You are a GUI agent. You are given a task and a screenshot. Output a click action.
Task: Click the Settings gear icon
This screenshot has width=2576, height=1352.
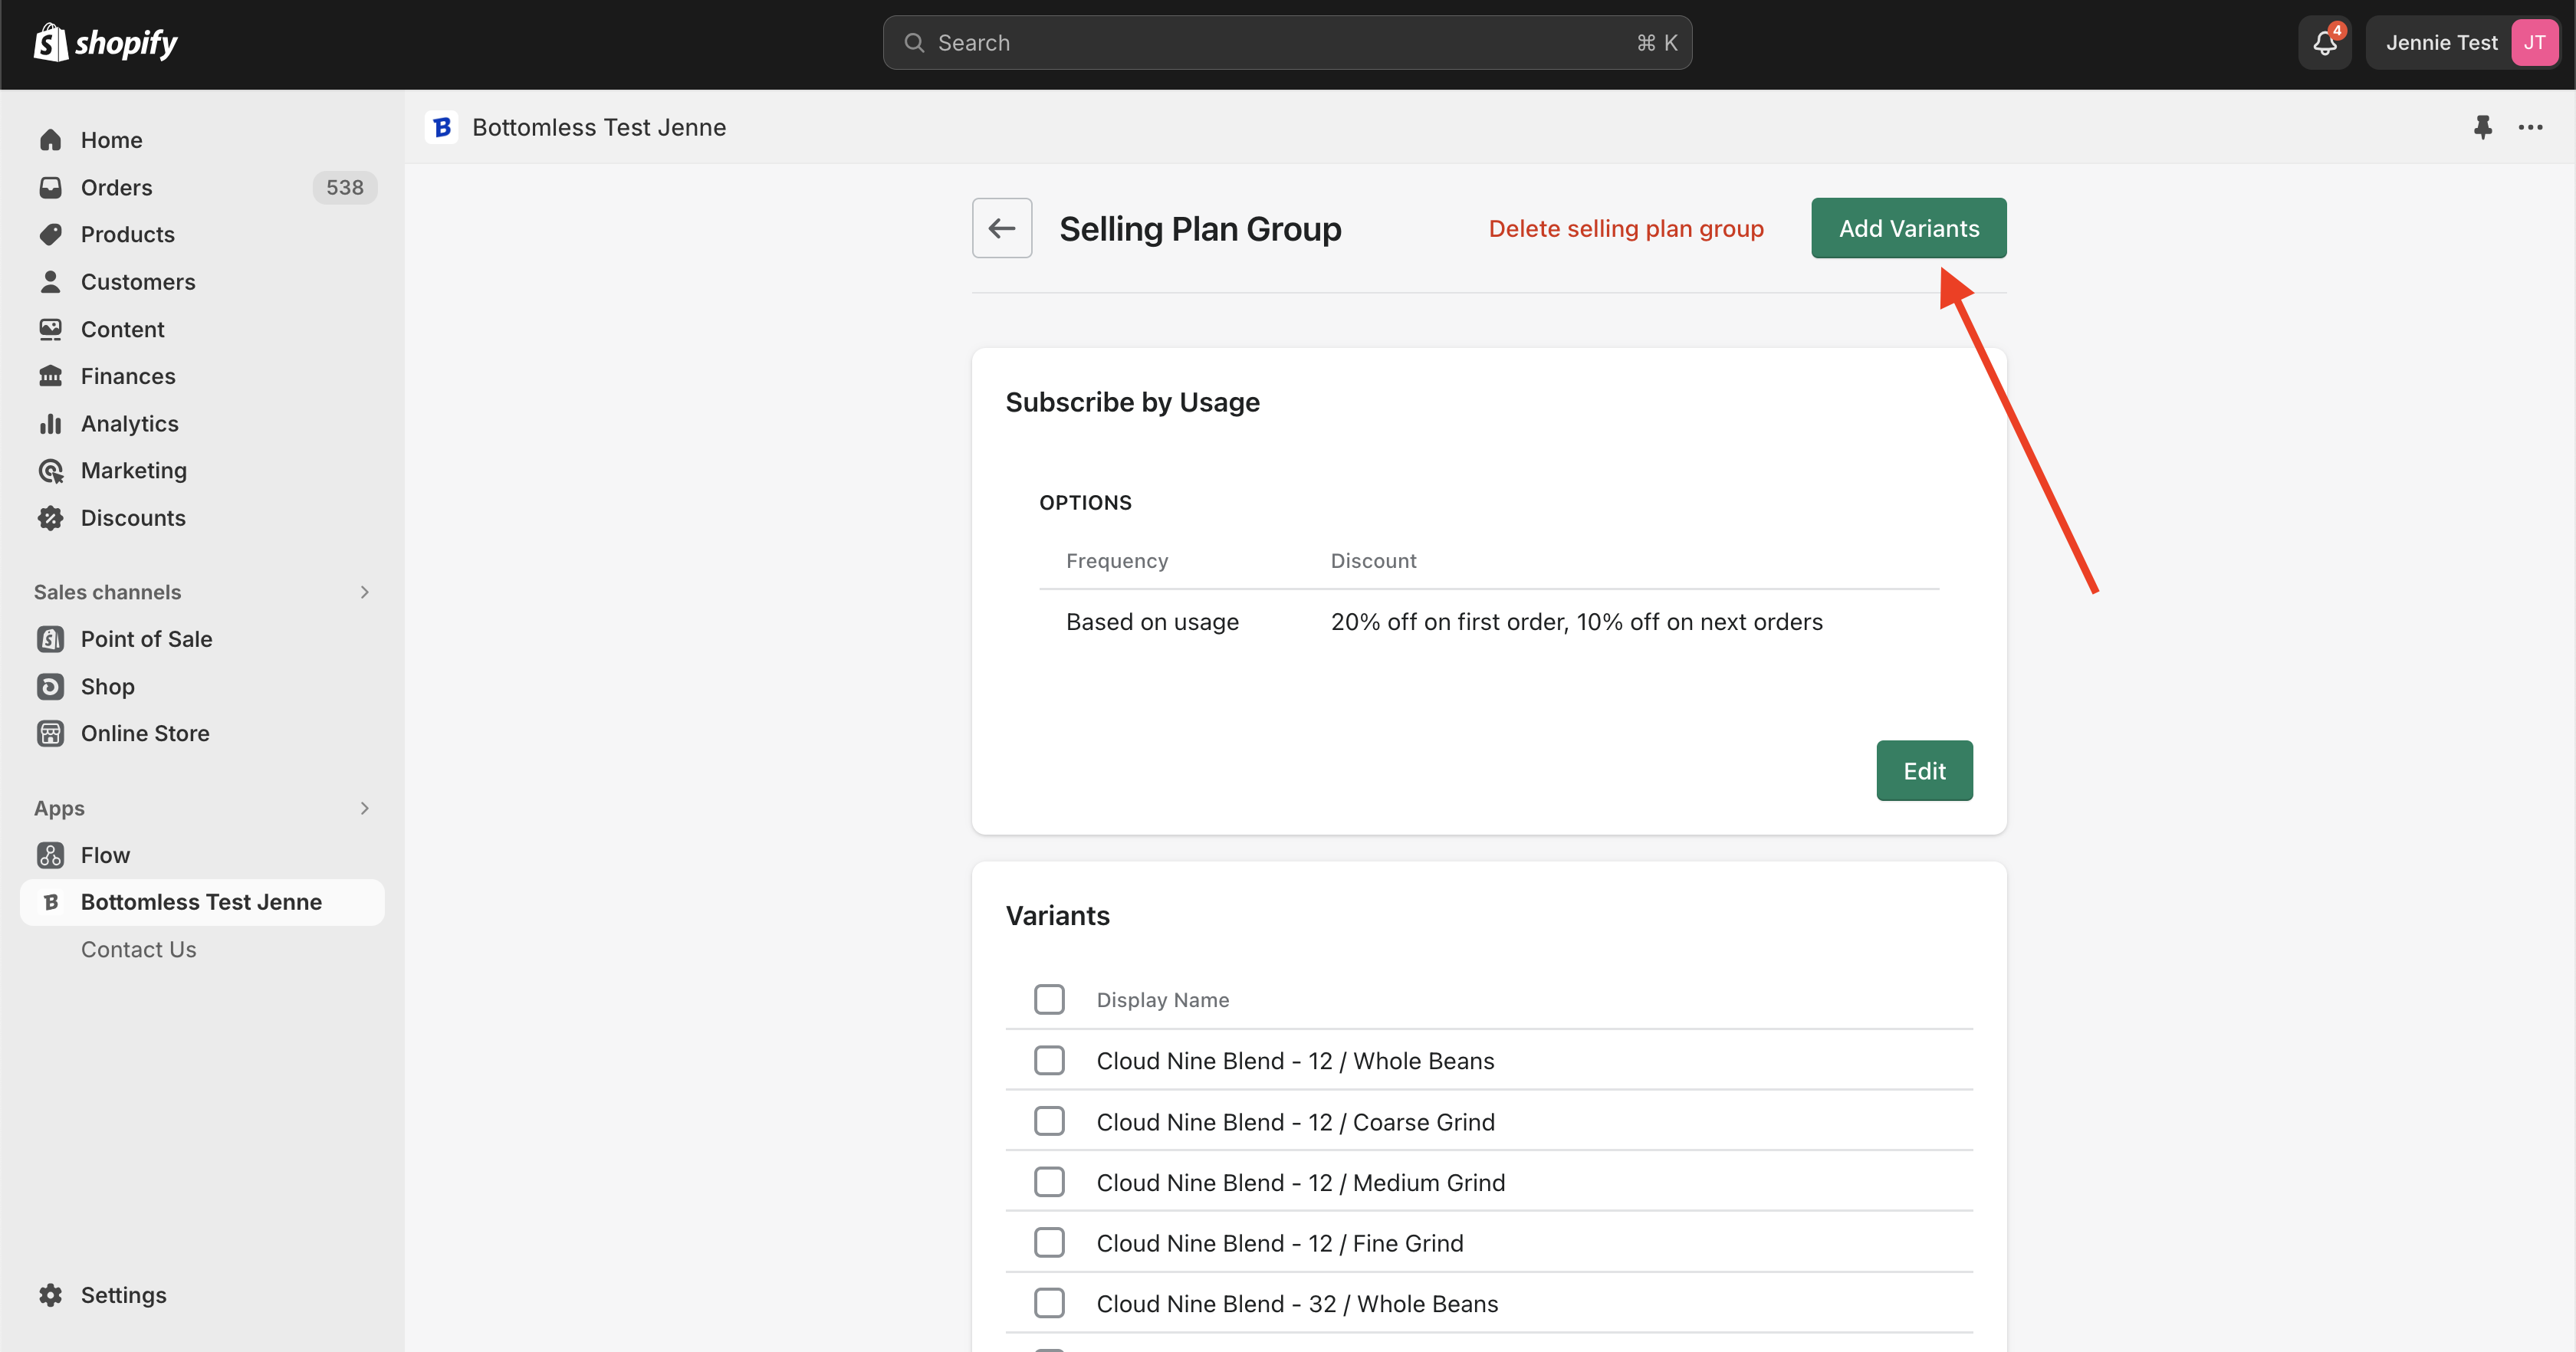point(50,1295)
